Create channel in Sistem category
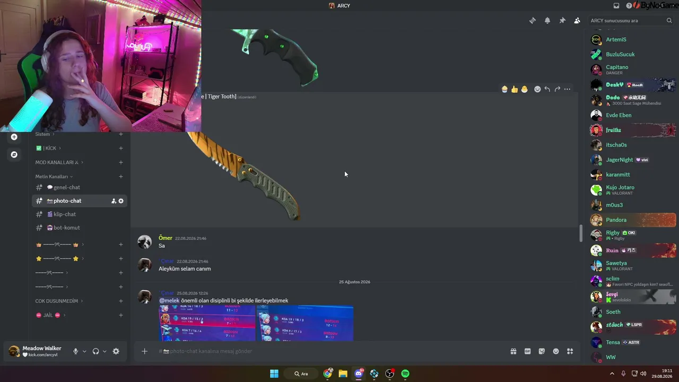This screenshot has width=679, height=382. coord(121,134)
